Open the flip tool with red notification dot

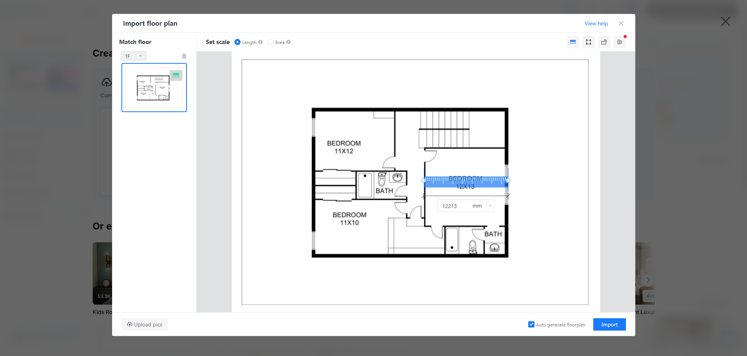tap(620, 42)
